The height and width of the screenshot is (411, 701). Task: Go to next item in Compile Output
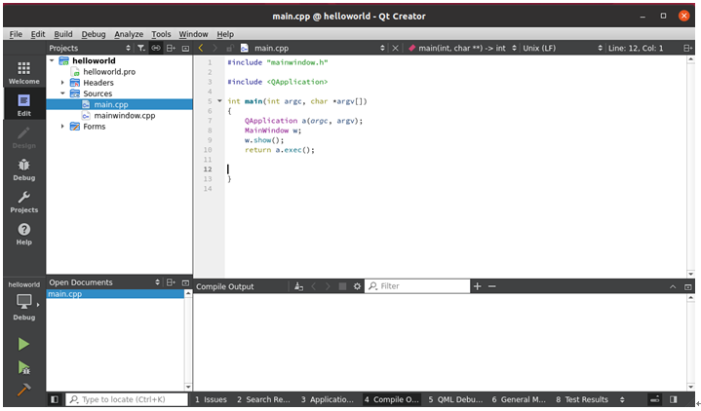point(328,286)
